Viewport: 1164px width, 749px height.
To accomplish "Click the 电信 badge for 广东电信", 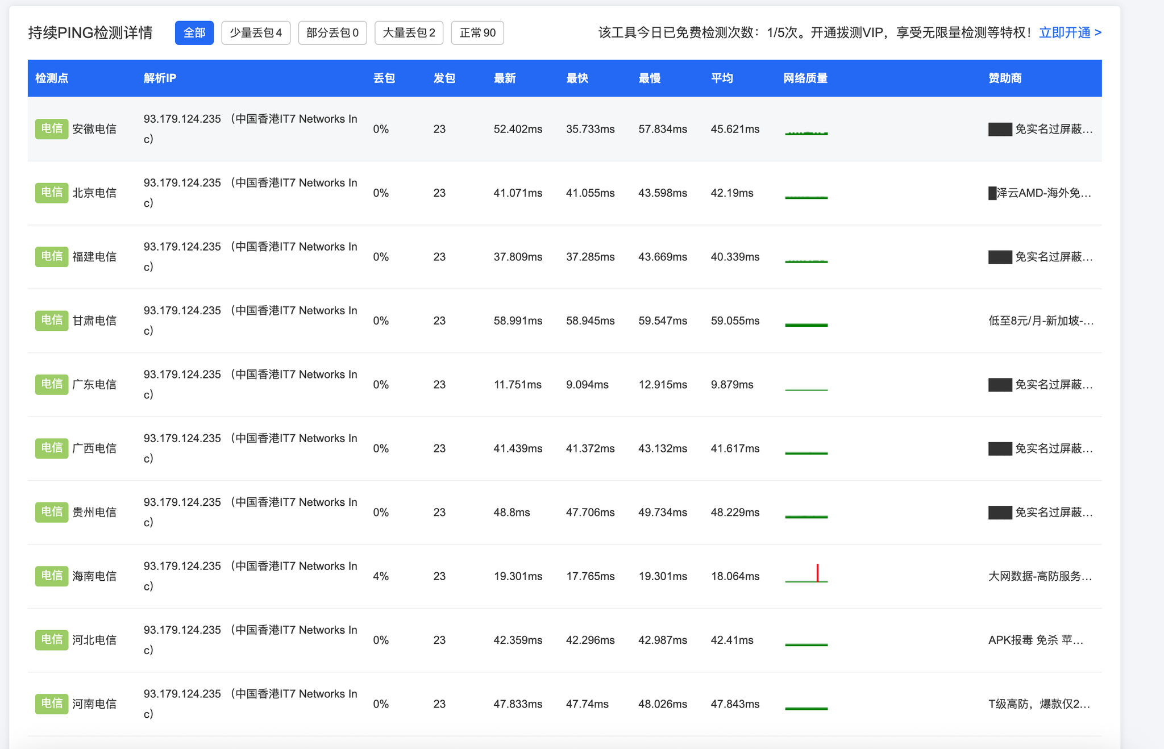I will [x=52, y=384].
